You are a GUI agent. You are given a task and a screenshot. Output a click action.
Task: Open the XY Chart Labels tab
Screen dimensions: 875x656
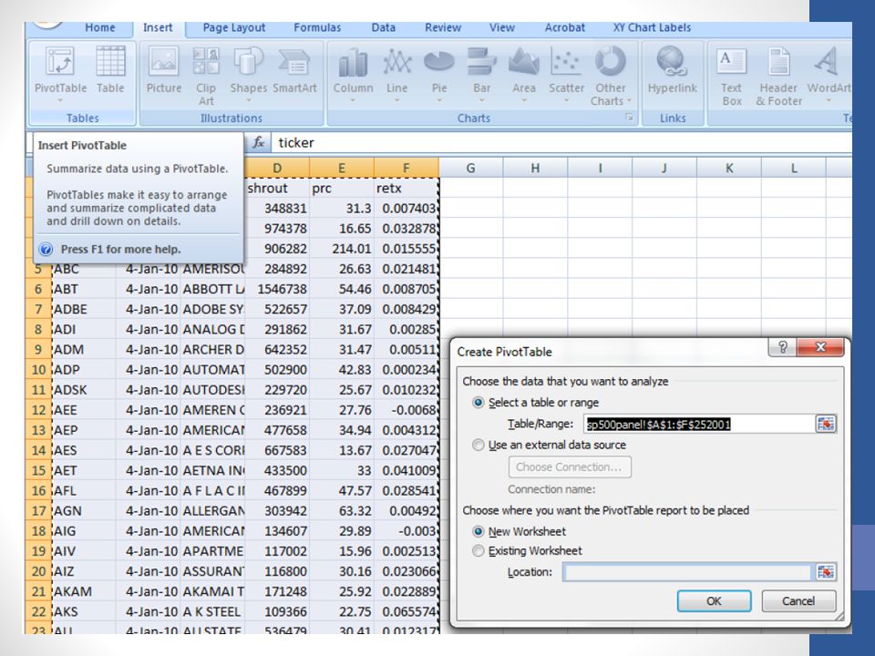[x=652, y=28]
